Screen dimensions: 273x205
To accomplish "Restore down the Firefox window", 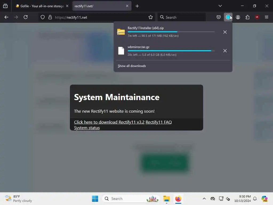I will tap(254, 6).
